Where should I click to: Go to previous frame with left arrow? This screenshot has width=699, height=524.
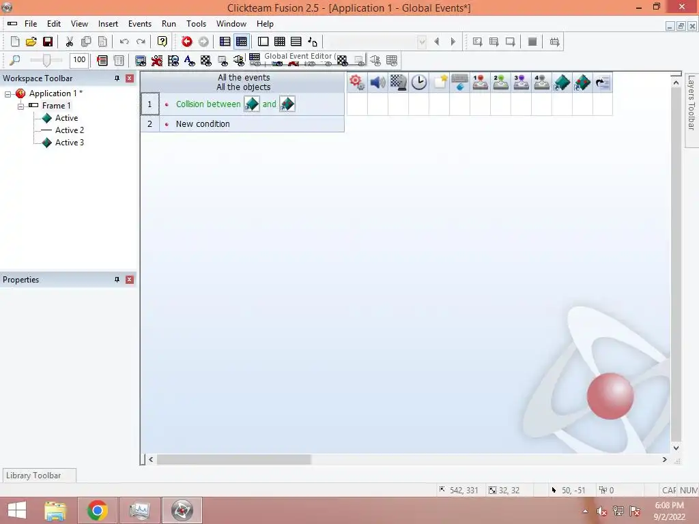pyautogui.click(x=437, y=42)
